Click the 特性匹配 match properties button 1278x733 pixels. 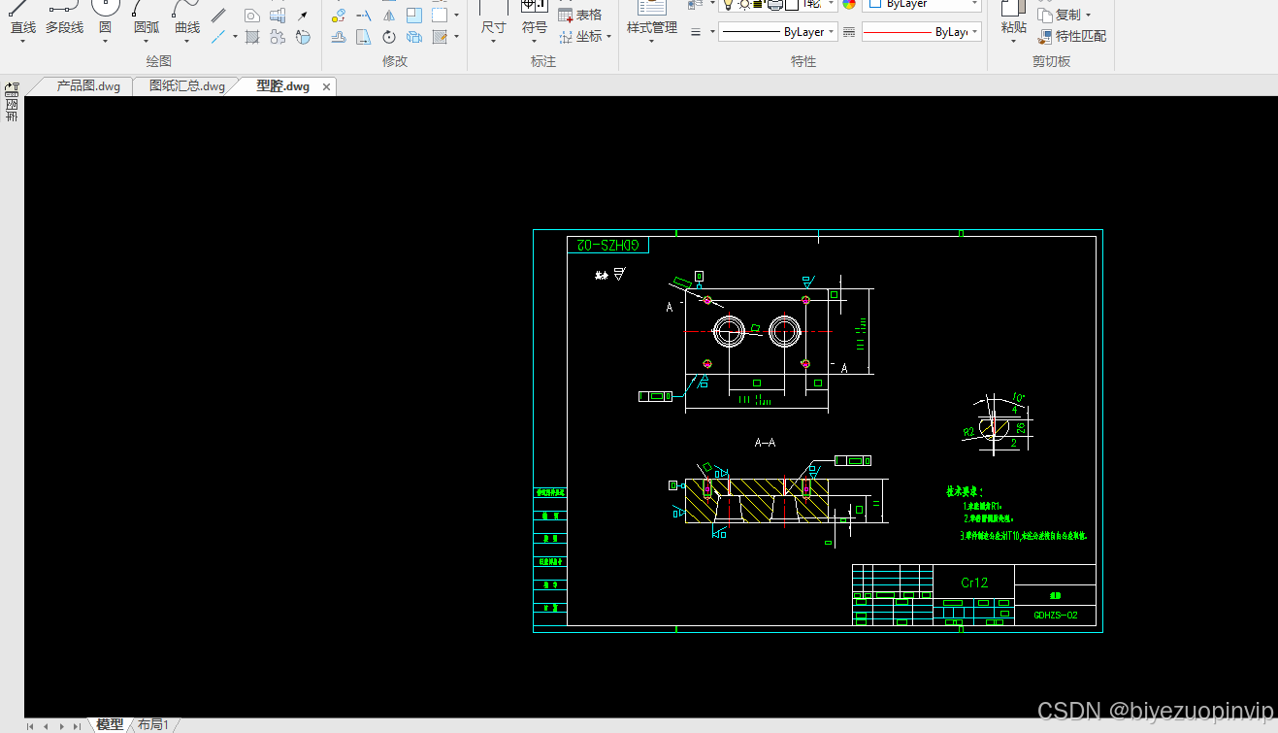[1072, 36]
